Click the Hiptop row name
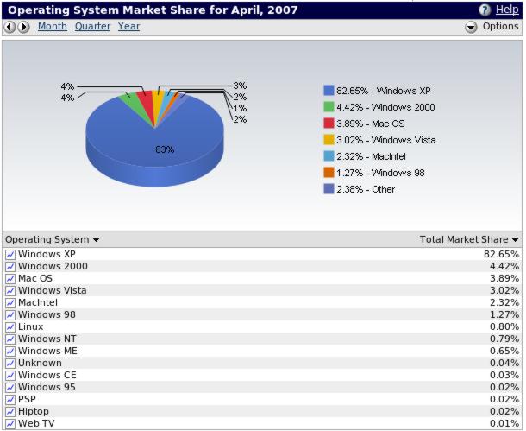Viewport: 526px width, 431px height. pyautogui.click(x=34, y=412)
